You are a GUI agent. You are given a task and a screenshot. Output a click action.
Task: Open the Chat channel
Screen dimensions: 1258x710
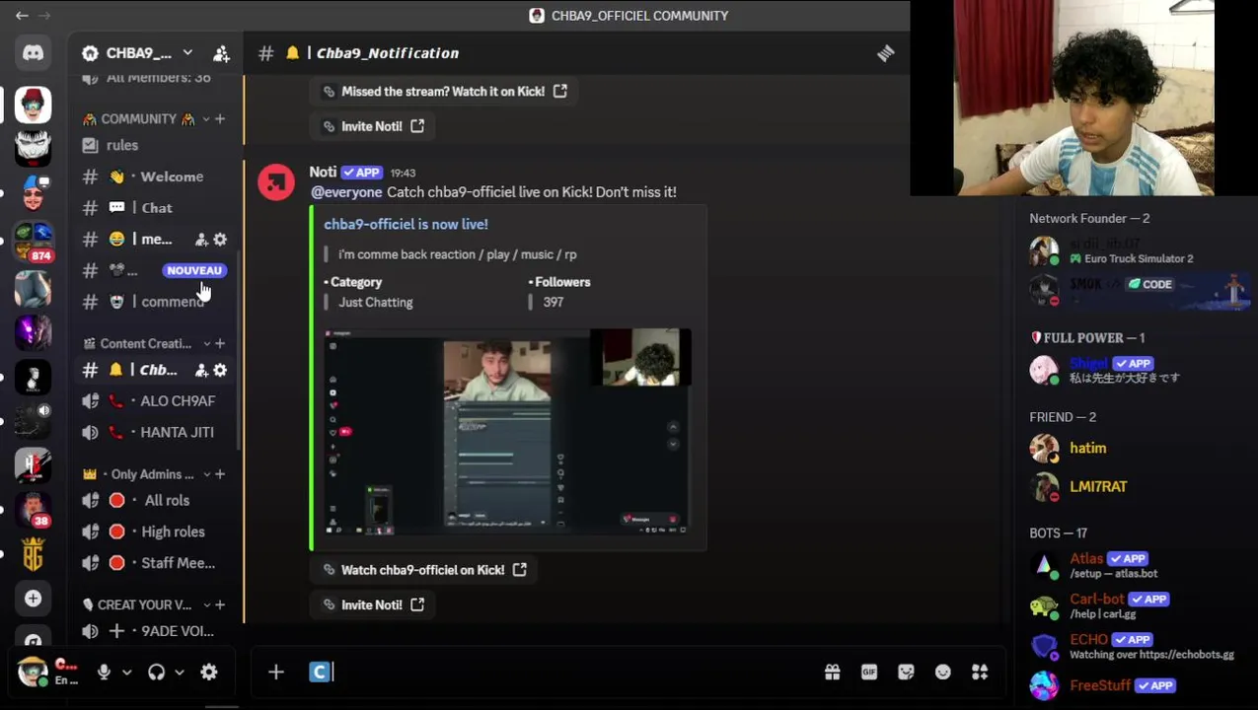[x=155, y=208]
